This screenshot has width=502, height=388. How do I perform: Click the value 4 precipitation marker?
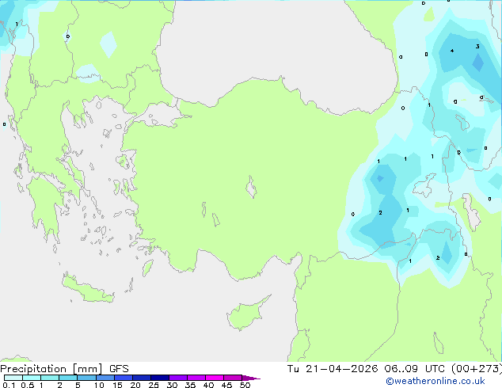452,51
